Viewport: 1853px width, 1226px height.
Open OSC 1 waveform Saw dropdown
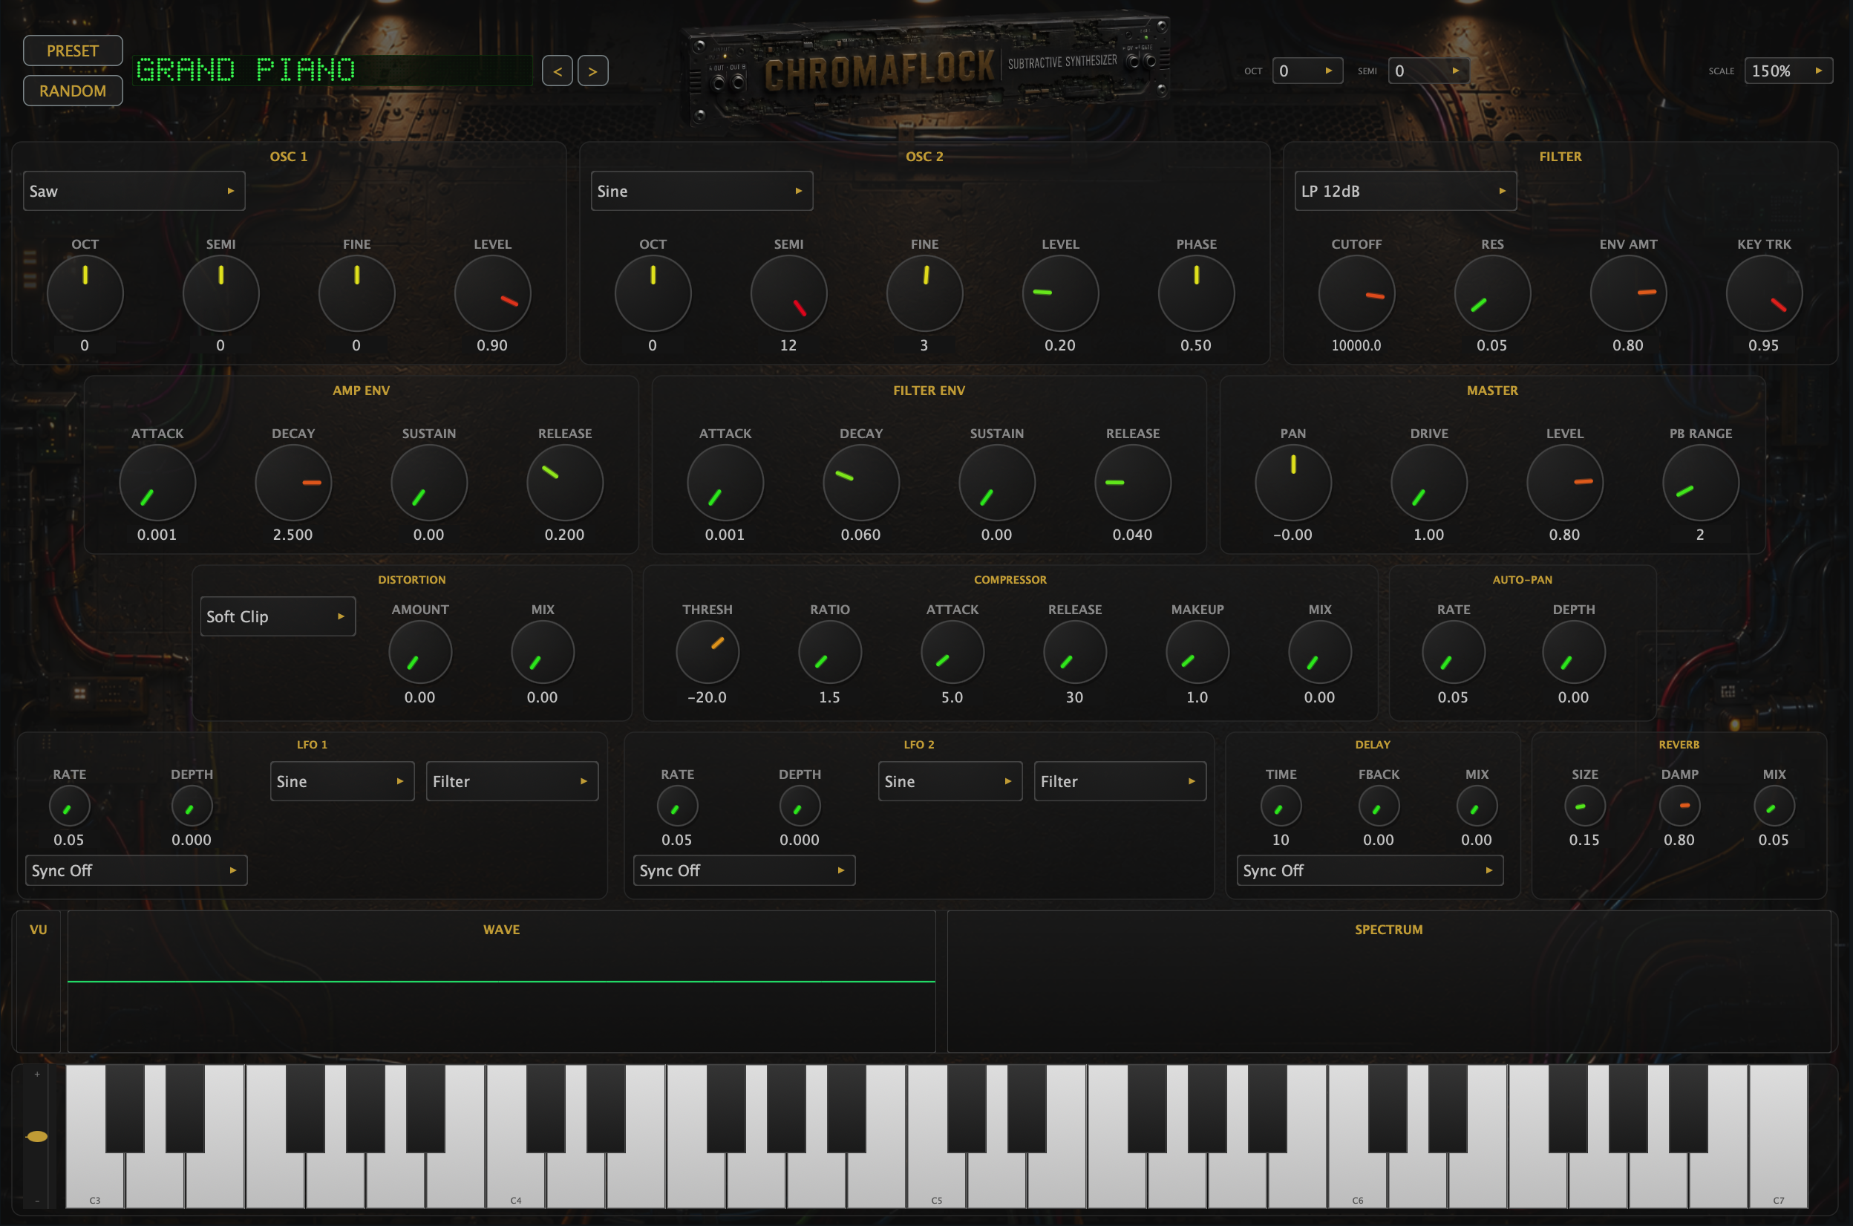point(134,191)
